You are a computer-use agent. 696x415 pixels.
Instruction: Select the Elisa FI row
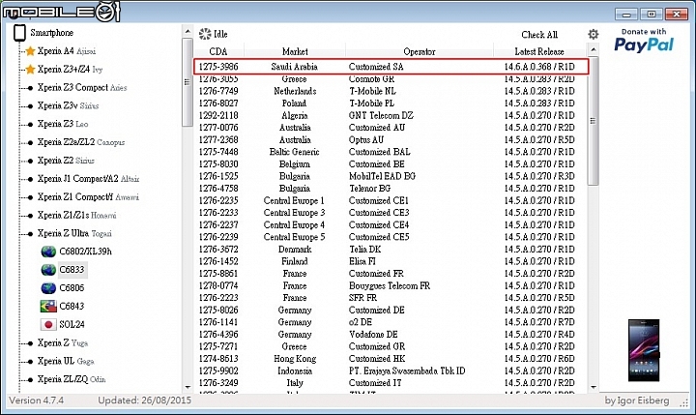coord(391,261)
